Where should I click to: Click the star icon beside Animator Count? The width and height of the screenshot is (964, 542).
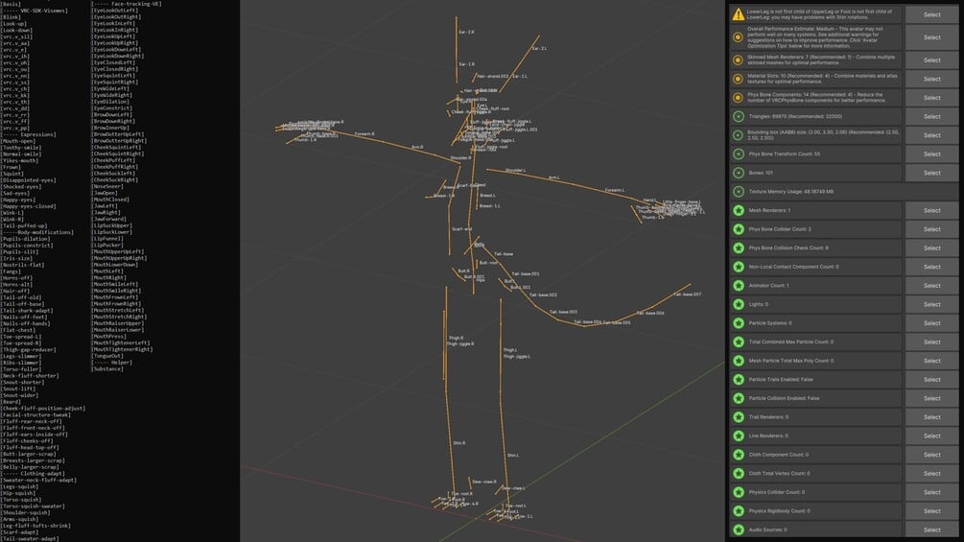coord(739,286)
